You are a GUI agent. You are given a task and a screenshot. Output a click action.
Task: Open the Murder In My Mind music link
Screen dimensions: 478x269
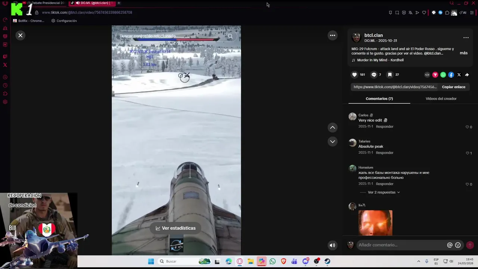(380, 60)
